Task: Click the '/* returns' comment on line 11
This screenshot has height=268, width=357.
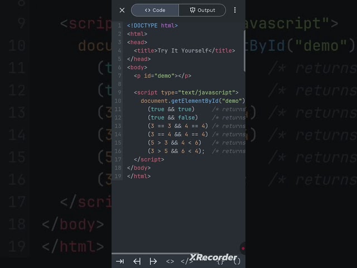Action: (x=229, y=109)
